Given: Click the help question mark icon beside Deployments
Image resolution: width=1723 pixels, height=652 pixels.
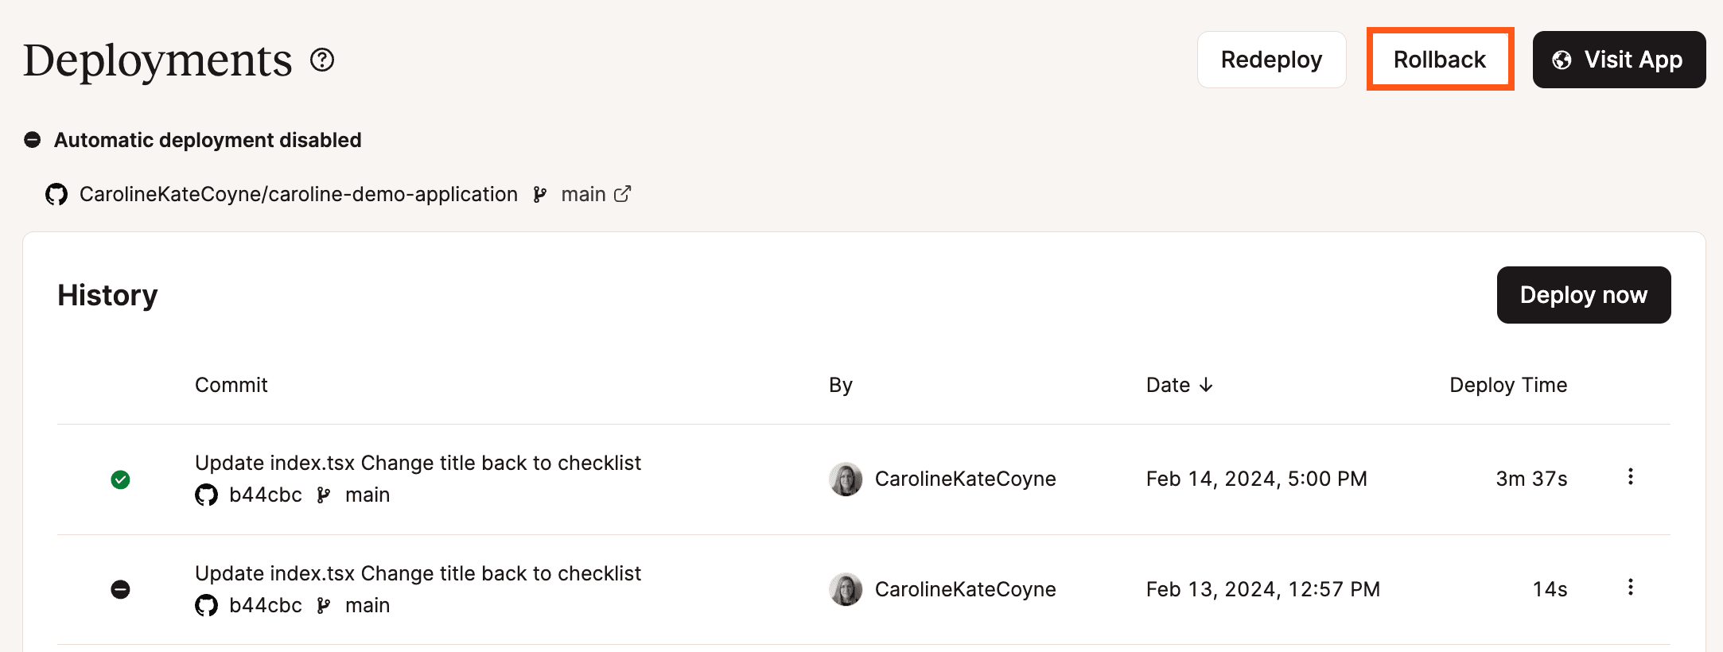Looking at the screenshot, I should [x=322, y=60].
